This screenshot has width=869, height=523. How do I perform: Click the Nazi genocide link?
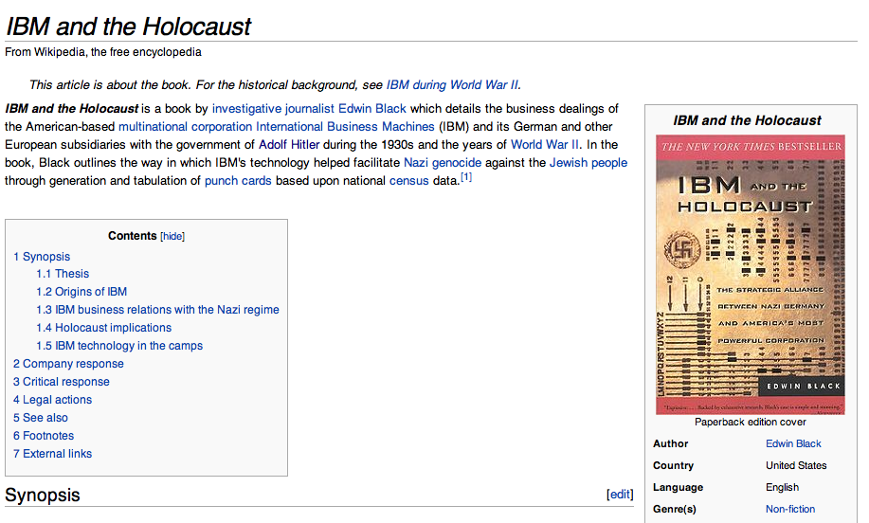(443, 163)
